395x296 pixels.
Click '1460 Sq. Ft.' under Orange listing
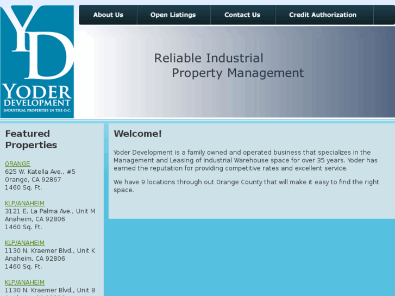pyautogui.click(x=23, y=188)
